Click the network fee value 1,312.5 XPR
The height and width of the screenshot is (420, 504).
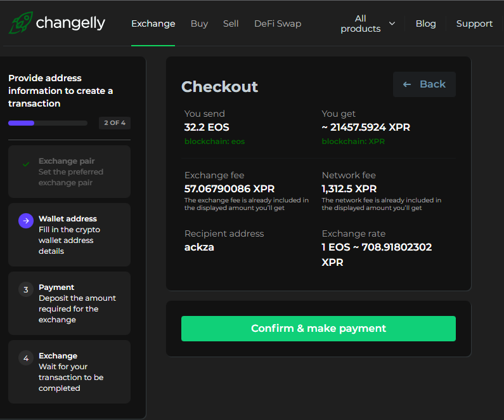point(349,188)
